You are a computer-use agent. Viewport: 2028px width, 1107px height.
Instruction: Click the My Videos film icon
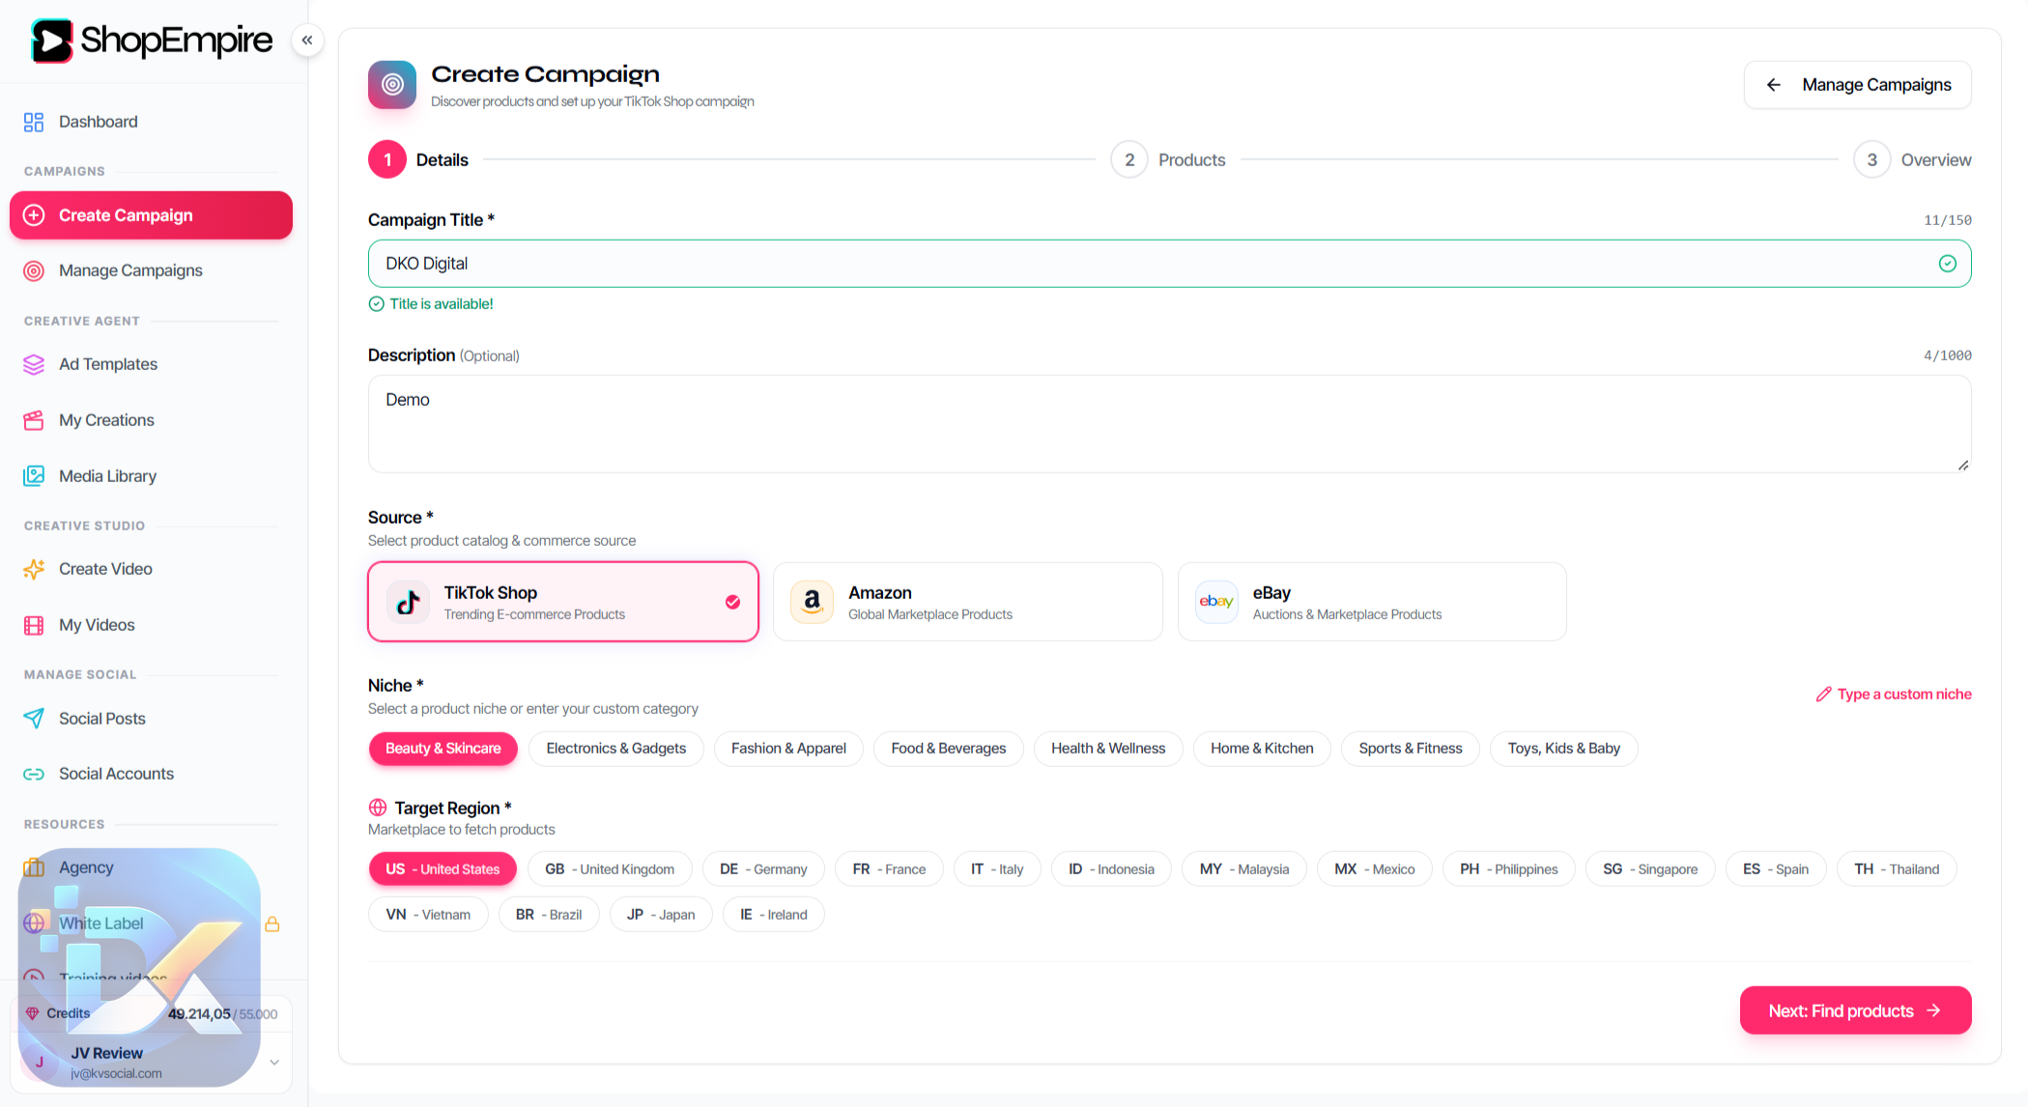coord(34,625)
